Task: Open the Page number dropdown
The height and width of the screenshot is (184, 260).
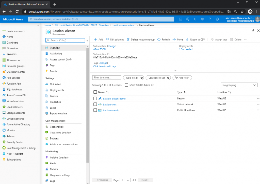Action: (x=125, y=180)
